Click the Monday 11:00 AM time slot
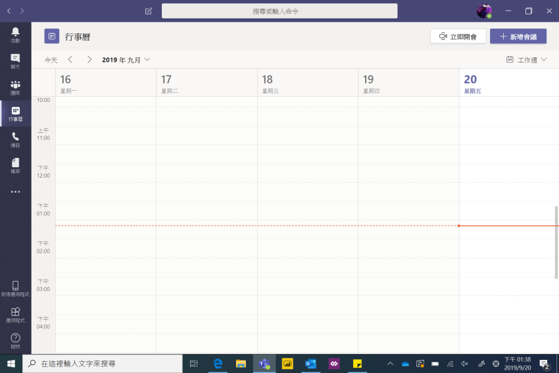This screenshot has width=559, height=373. 106,135
